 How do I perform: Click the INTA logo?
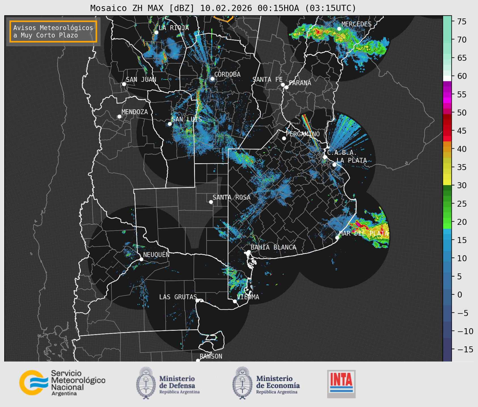click(341, 384)
